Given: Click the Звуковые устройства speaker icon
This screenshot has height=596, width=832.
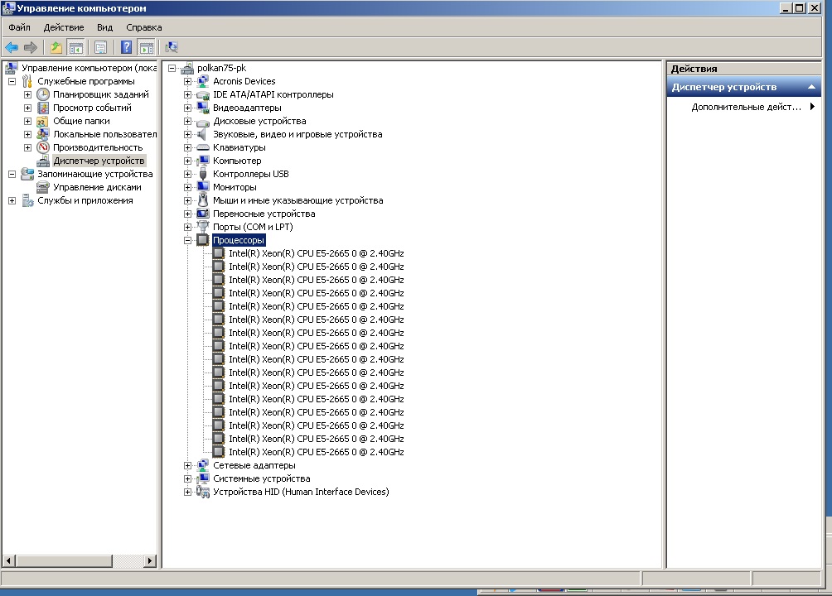Looking at the screenshot, I should pyautogui.click(x=203, y=134).
